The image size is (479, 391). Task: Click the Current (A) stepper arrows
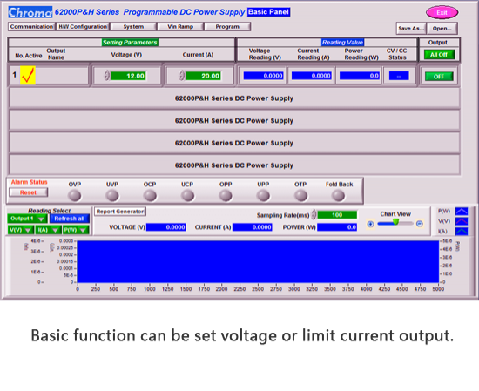click(x=181, y=76)
